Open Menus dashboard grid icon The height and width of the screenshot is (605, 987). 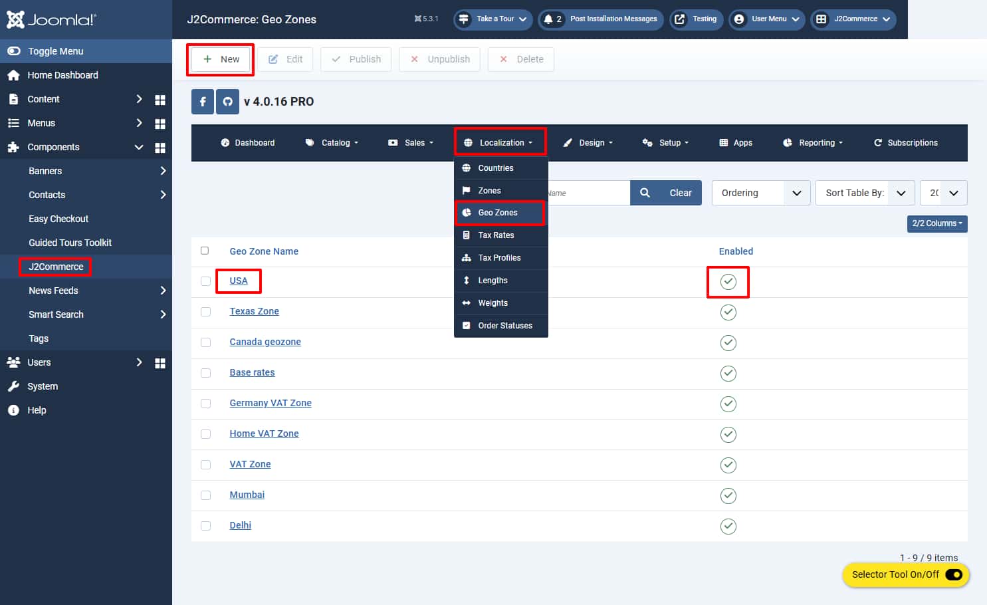click(x=160, y=124)
